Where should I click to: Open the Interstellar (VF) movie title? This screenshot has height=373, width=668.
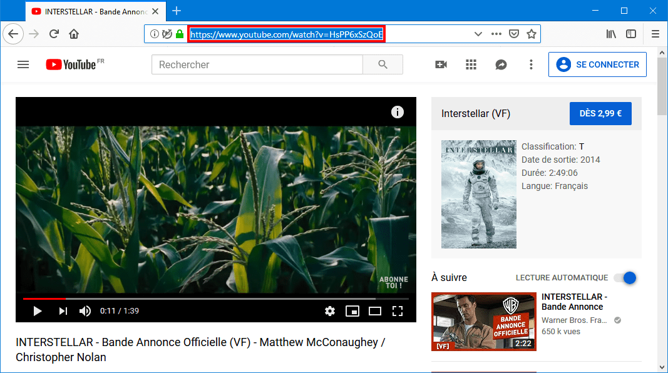(475, 114)
